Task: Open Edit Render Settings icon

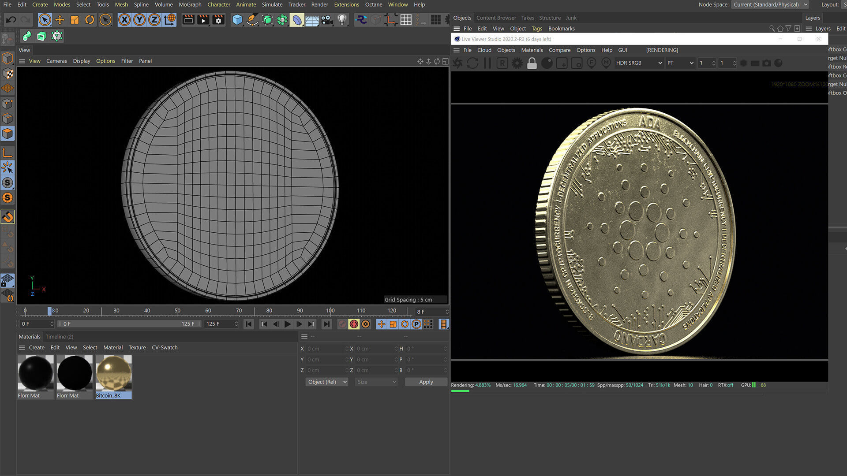Action: [218, 20]
